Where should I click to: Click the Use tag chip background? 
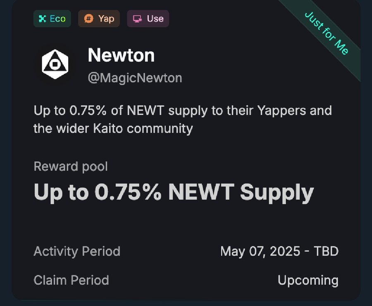[148, 19]
